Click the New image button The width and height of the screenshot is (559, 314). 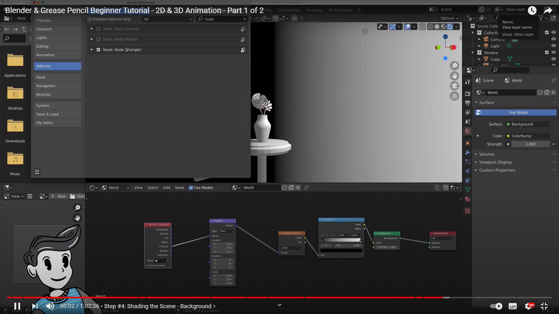59,196
